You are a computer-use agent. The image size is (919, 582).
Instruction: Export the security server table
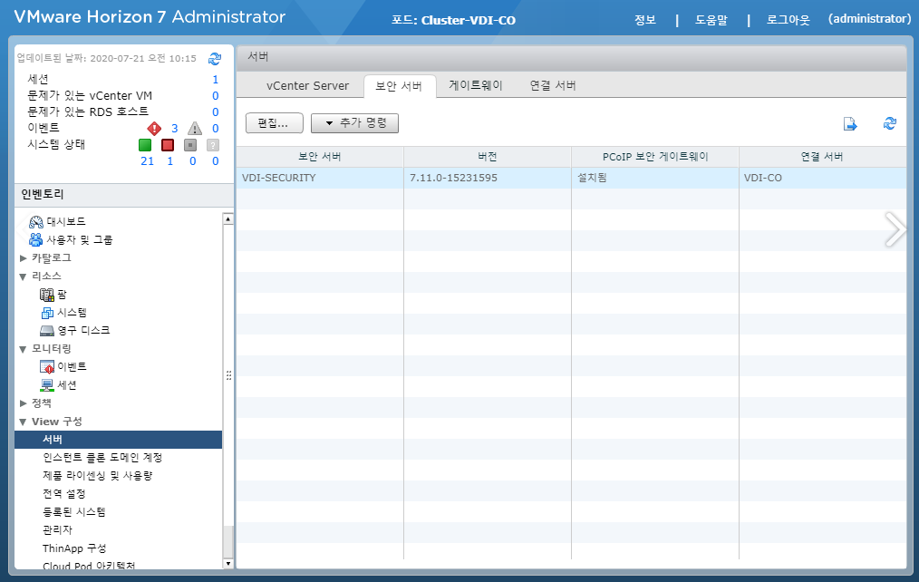pyautogui.click(x=850, y=123)
